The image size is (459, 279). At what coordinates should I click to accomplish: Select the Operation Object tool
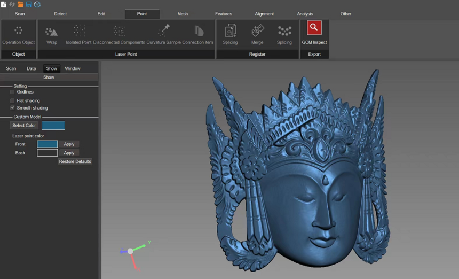pyautogui.click(x=19, y=35)
